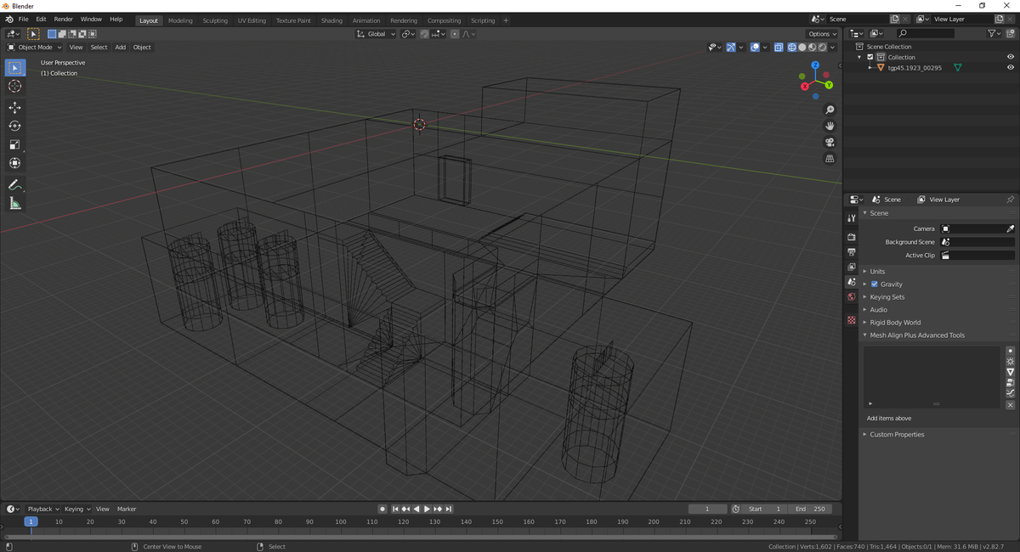
Task: Open the Texture properties tab
Action: pyautogui.click(x=851, y=320)
